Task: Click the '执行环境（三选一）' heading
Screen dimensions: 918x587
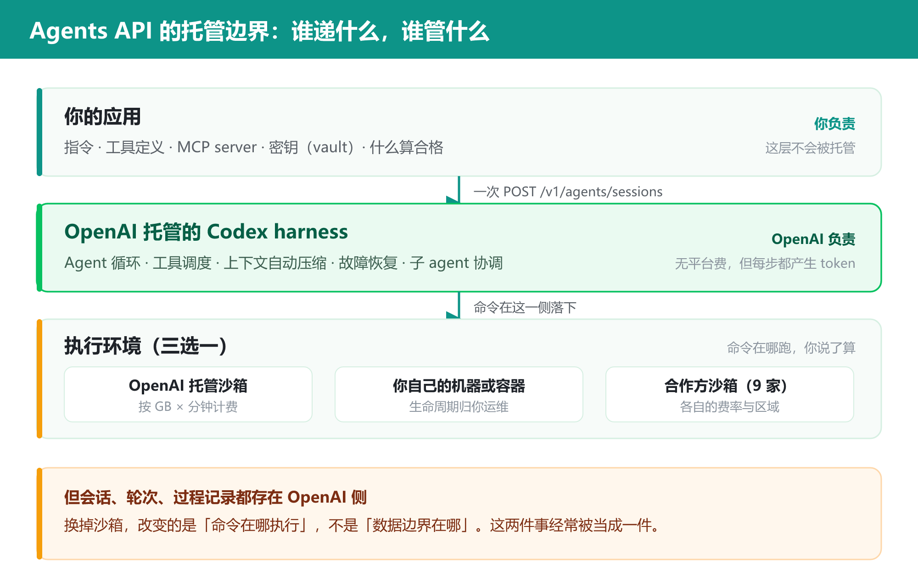Action: click(146, 346)
